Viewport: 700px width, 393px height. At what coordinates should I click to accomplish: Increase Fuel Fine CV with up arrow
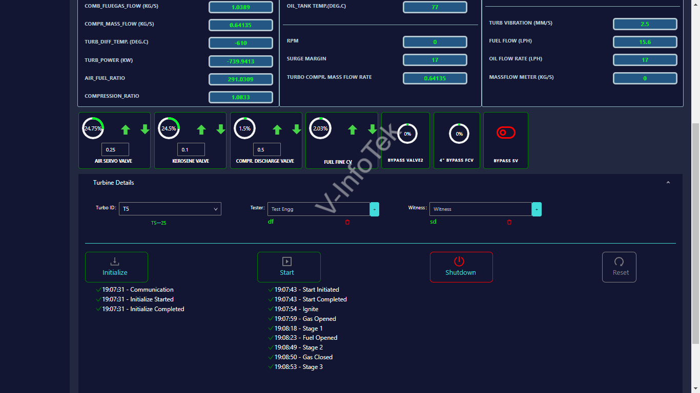click(353, 129)
